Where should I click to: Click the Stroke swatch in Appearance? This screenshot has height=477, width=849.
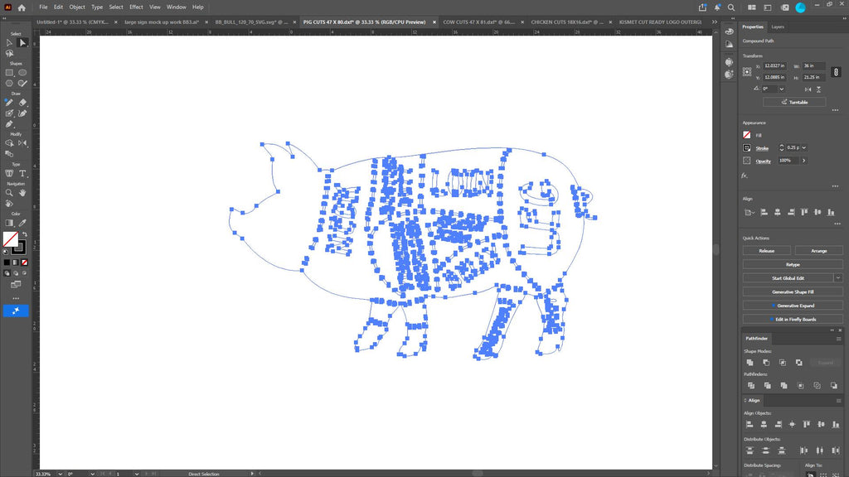click(747, 147)
